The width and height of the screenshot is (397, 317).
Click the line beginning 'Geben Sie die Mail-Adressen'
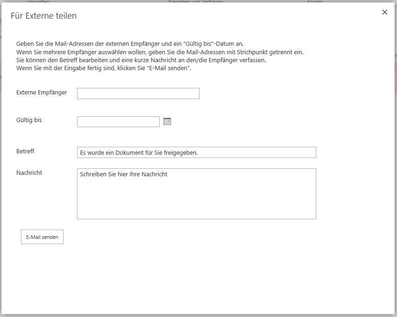click(130, 44)
